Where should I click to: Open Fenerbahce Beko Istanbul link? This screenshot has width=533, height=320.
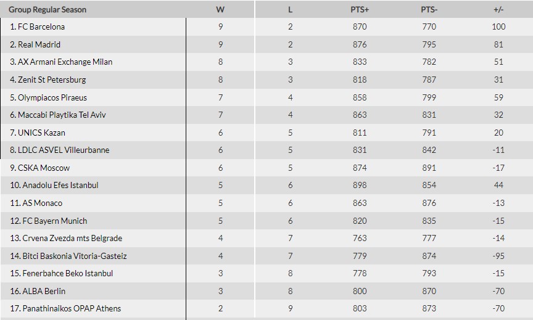[x=67, y=273]
